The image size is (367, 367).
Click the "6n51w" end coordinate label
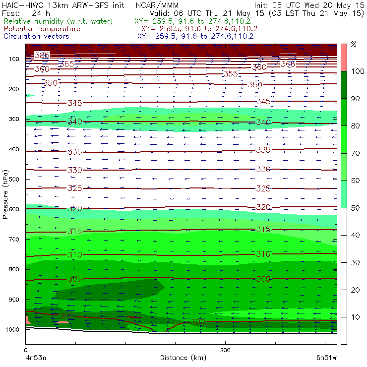[326, 358]
